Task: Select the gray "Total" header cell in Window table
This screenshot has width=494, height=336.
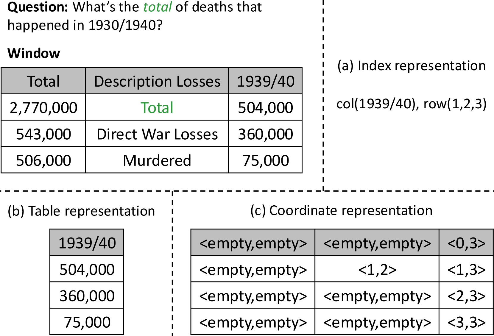Action: (43, 81)
